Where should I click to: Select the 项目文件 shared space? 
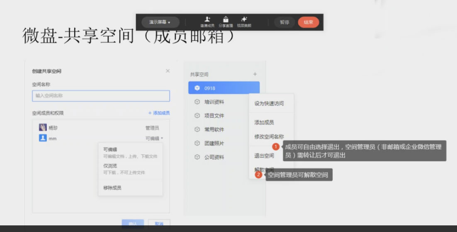tap(214, 116)
